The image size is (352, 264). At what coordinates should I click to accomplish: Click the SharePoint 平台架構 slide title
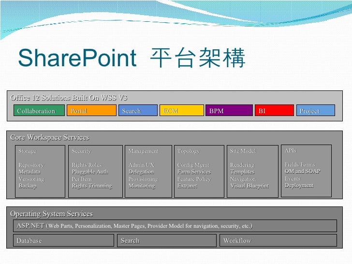pos(132,58)
